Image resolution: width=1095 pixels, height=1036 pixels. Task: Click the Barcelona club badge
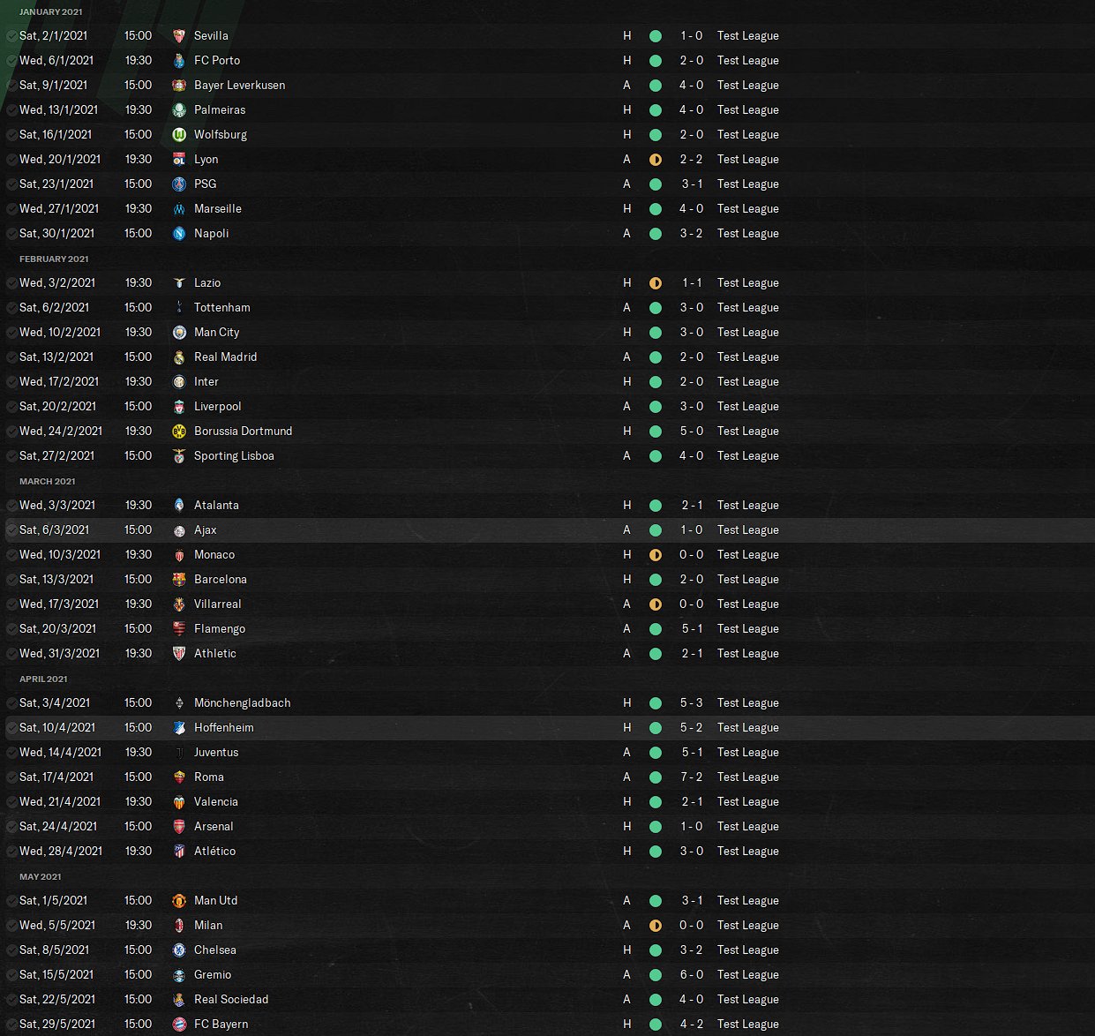pyautogui.click(x=179, y=580)
